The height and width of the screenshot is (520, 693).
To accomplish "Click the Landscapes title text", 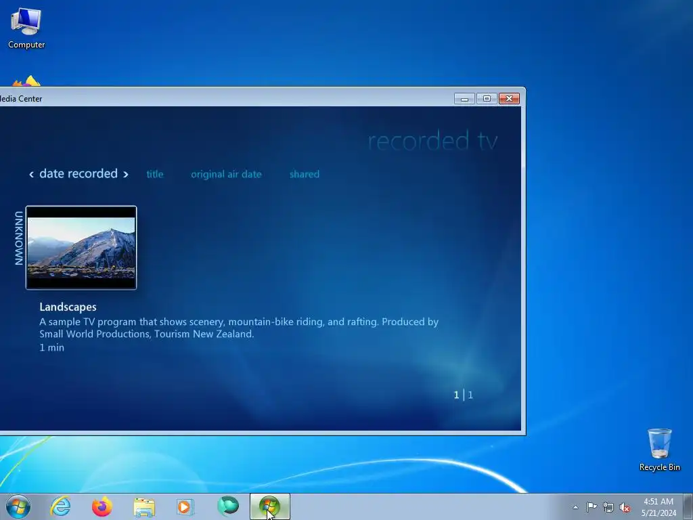I will click(x=68, y=307).
